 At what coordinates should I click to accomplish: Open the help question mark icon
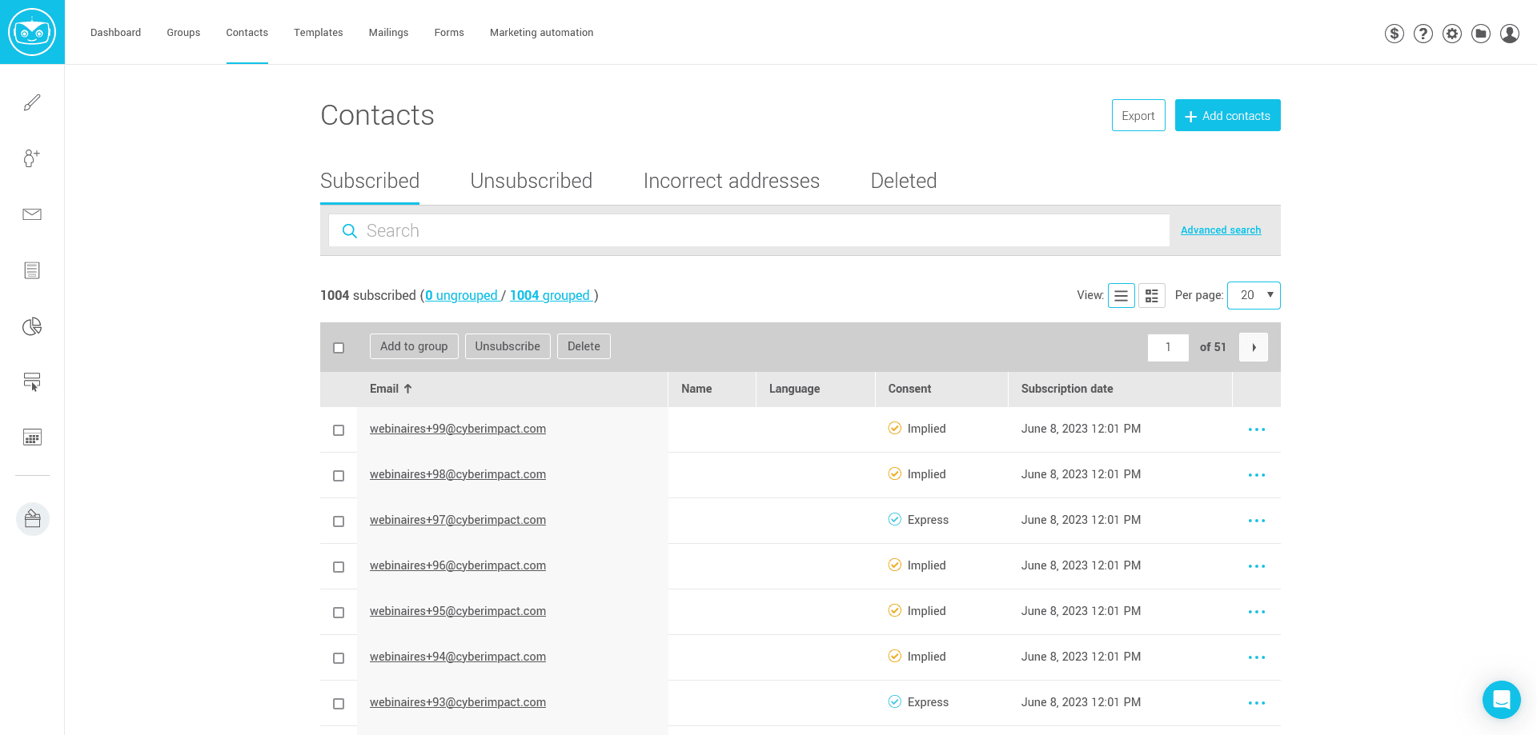(x=1423, y=33)
